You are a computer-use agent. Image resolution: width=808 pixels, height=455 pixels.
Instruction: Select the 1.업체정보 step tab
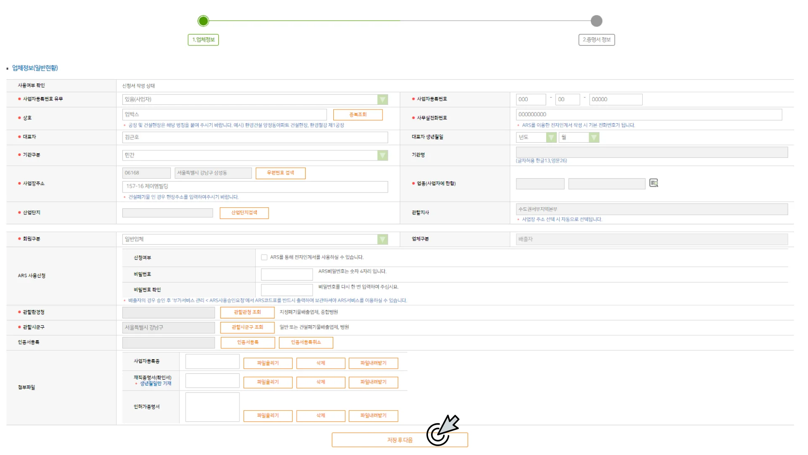point(203,40)
